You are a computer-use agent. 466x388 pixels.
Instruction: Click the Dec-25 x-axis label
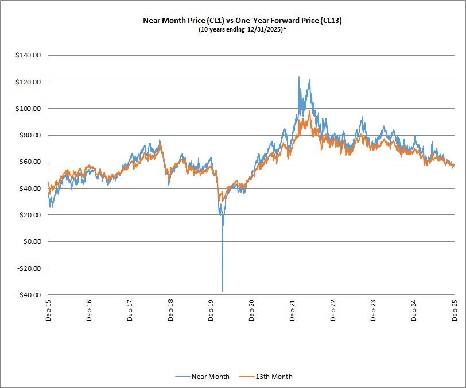[455, 309]
